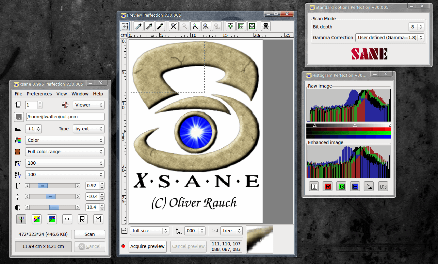438x264 pixels.
Task: Click the contrast half-circle icon
Action: 18,207
